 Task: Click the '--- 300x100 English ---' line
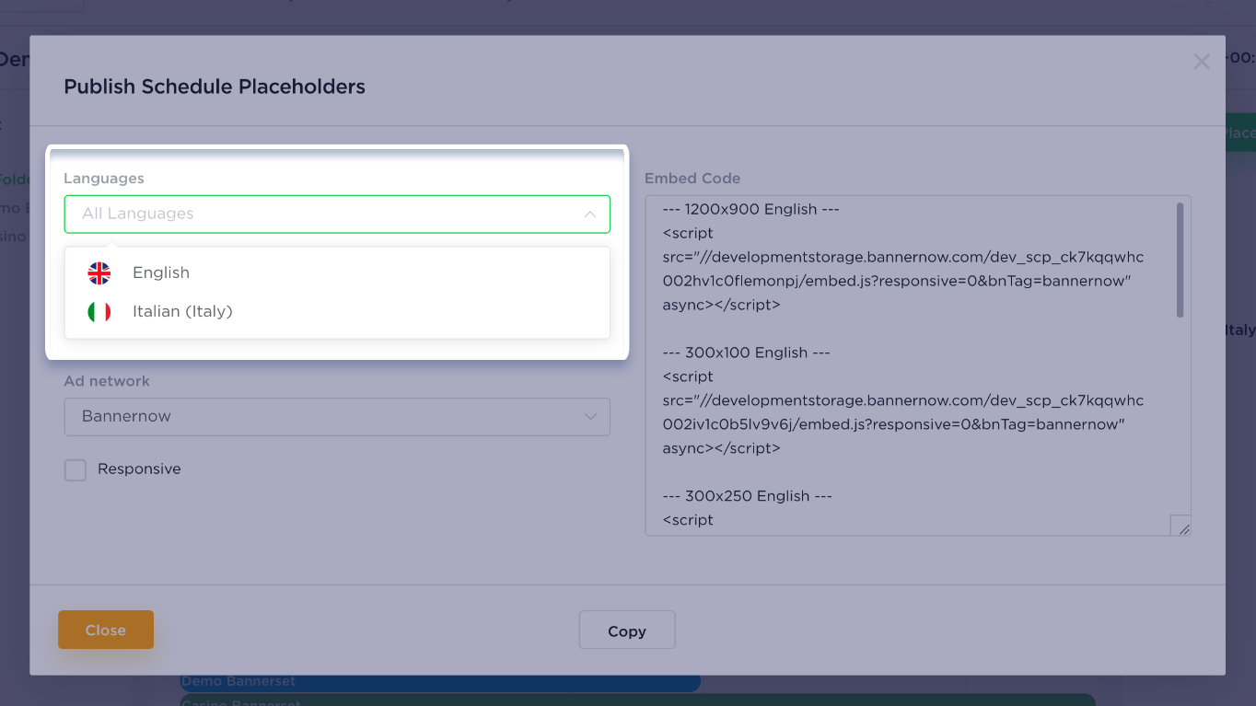[747, 353]
